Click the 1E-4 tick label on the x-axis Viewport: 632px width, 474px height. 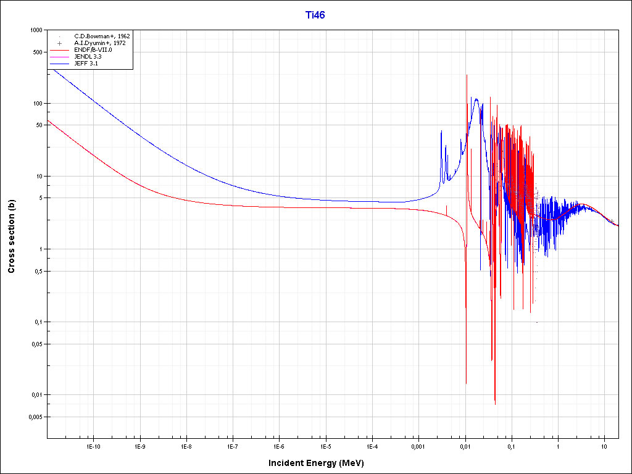(x=372, y=446)
